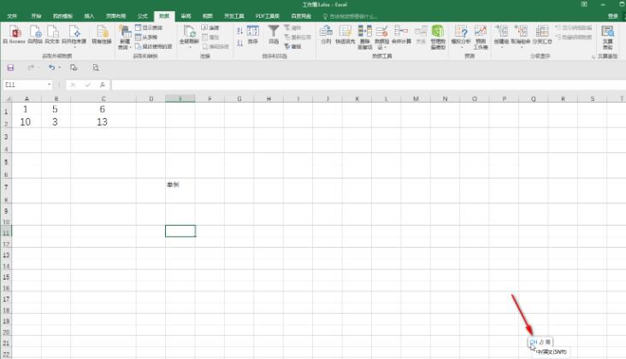Sort ascending with the A-to-Z icon
Image resolution: width=626 pixels, height=359 pixels.
point(240,31)
